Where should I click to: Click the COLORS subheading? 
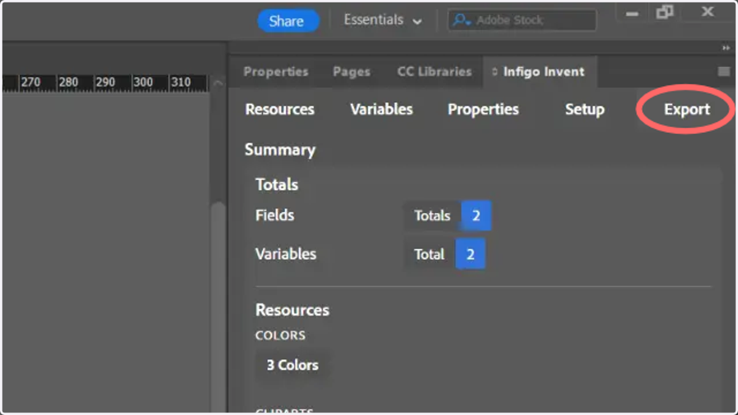pyautogui.click(x=280, y=336)
